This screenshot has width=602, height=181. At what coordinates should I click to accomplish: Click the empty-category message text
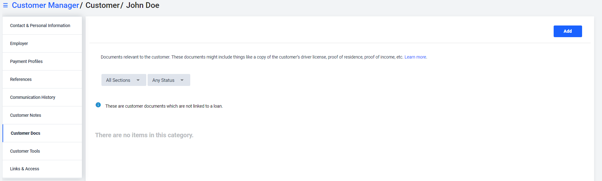[144, 135]
